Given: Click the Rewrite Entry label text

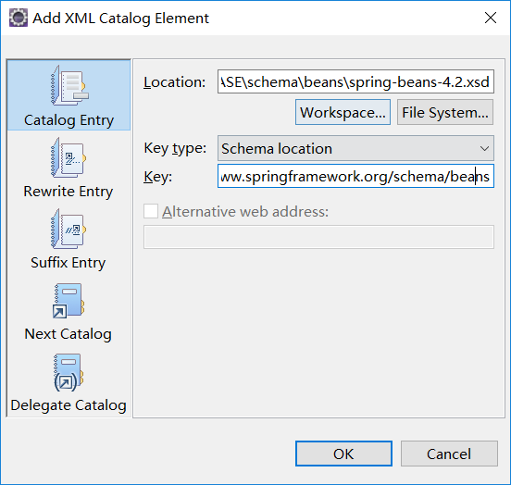Looking at the screenshot, I should coord(69,192).
